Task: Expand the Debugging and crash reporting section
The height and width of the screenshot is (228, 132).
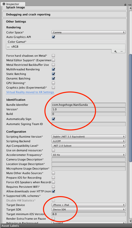Action: point(64,14)
